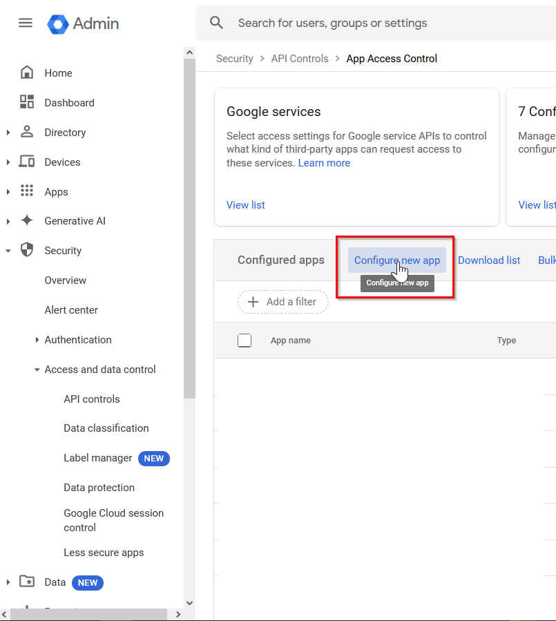This screenshot has width=556, height=621.
Task: Open the Learn more link
Action: coord(324,163)
